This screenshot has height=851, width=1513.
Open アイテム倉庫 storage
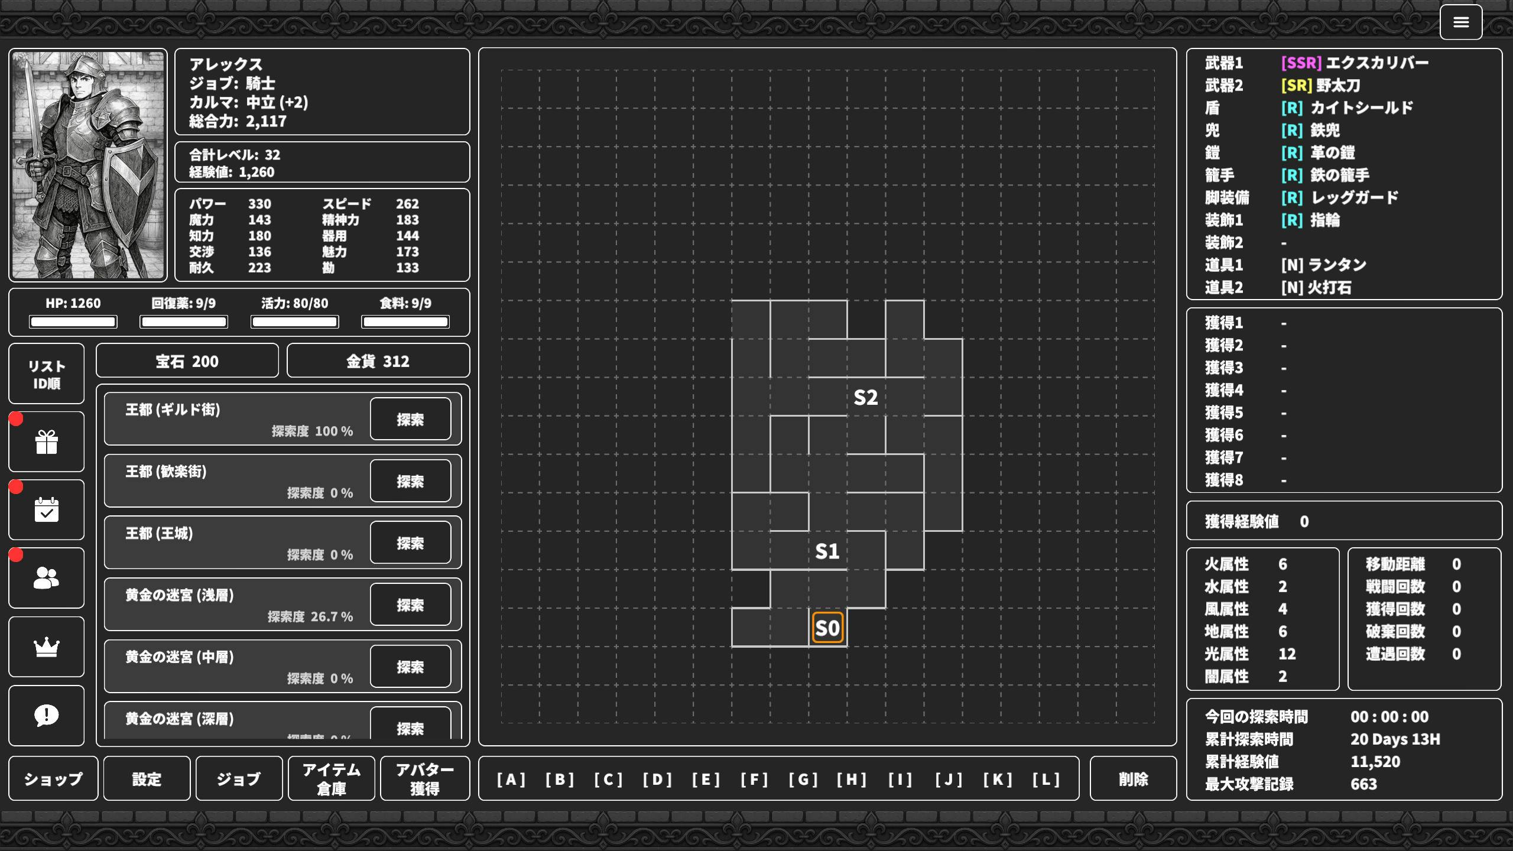331,779
